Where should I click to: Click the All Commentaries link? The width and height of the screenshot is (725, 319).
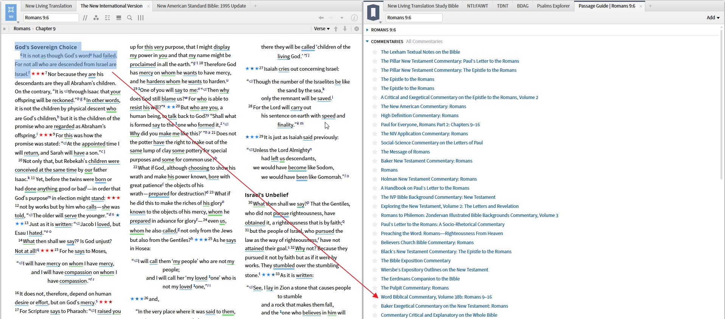424,42
